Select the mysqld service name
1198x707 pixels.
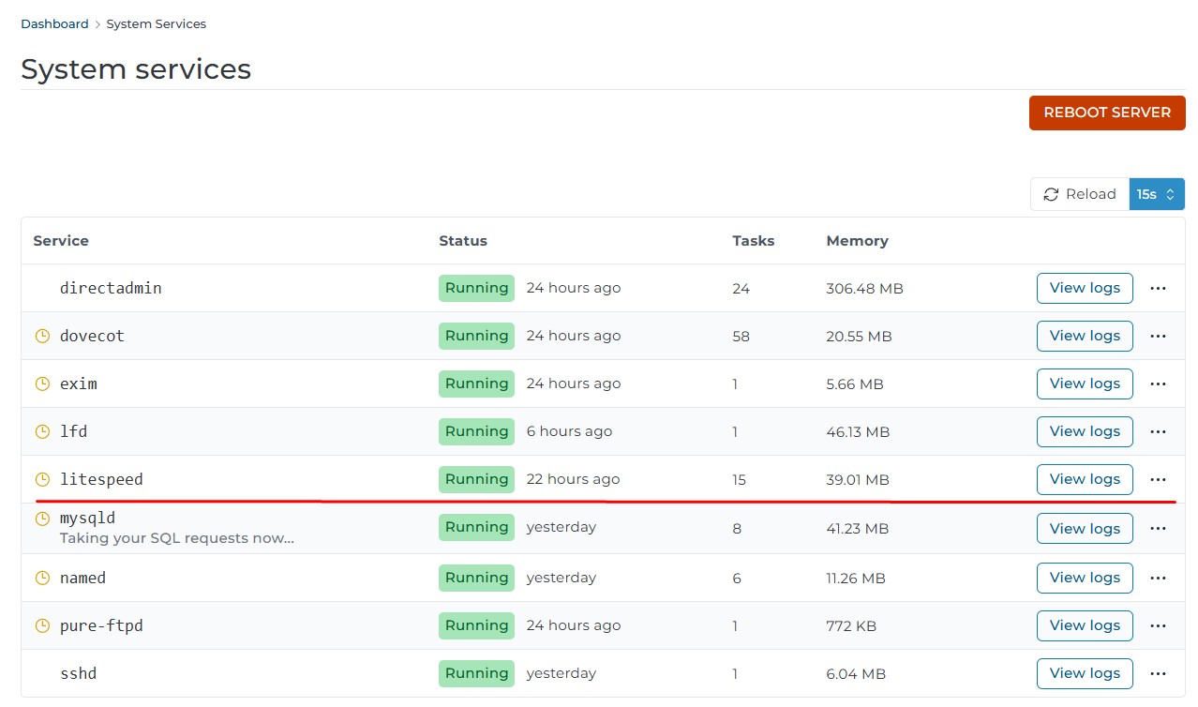point(88,518)
